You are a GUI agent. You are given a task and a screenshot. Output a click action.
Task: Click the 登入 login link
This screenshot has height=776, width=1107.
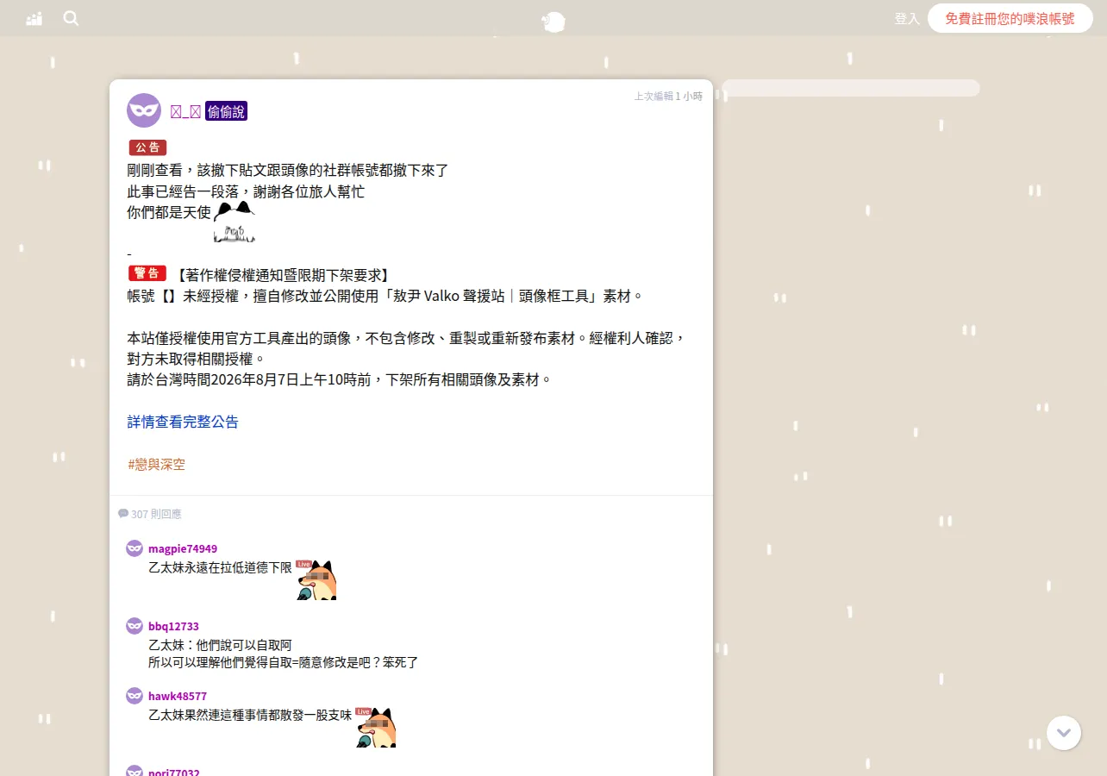pos(907,18)
